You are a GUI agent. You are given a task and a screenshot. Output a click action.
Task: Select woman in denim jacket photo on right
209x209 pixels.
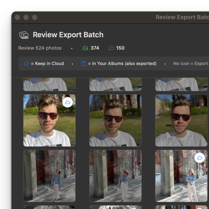(181, 176)
